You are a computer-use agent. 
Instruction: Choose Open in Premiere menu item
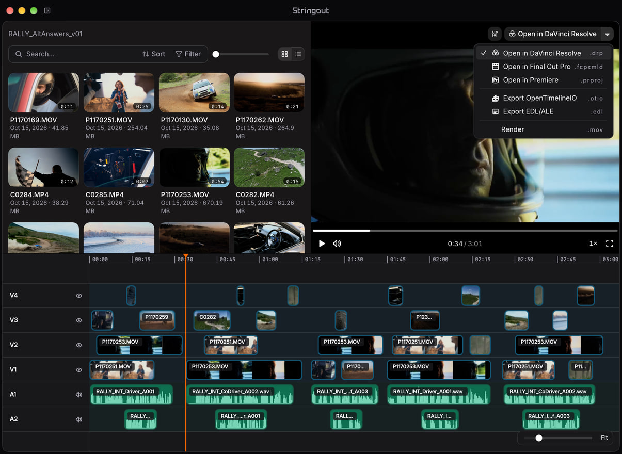pyautogui.click(x=543, y=80)
